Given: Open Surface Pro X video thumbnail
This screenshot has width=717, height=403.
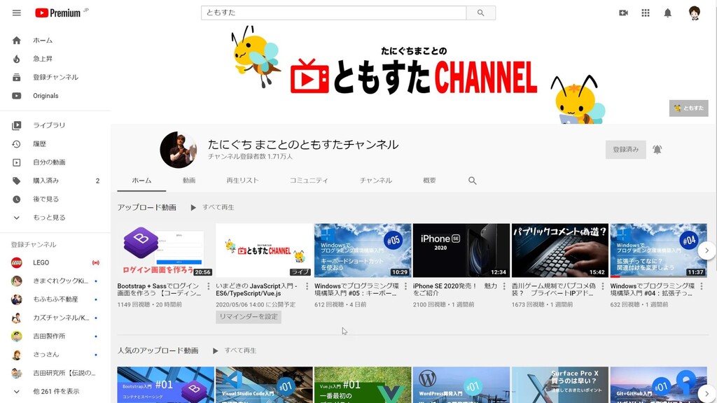Looking at the screenshot, I should (559, 385).
